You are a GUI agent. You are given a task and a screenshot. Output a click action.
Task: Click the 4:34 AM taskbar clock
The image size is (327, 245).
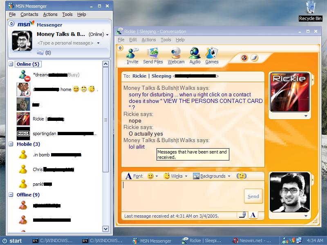coord(315,241)
